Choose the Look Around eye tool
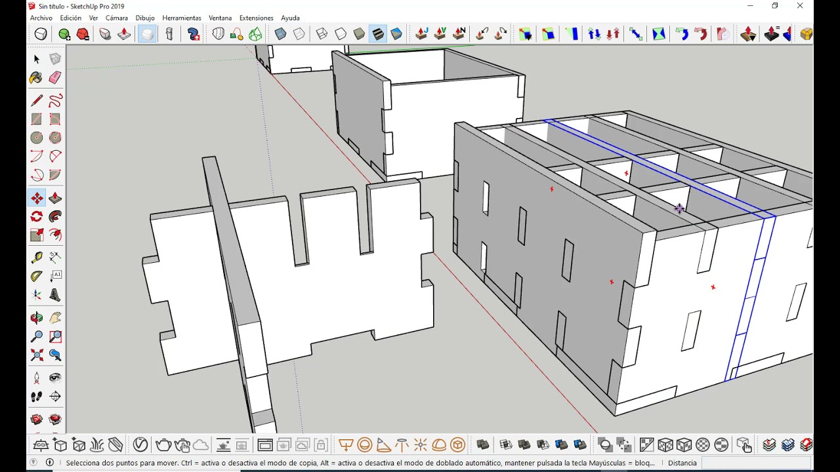The width and height of the screenshot is (840, 472). [55, 378]
